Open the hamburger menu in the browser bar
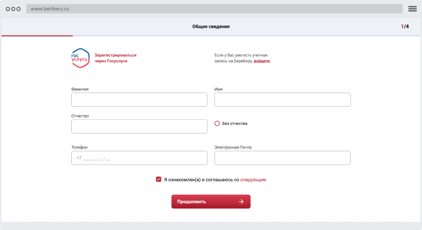Image resolution: width=422 pixels, height=230 pixels. (x=412, y=9)
